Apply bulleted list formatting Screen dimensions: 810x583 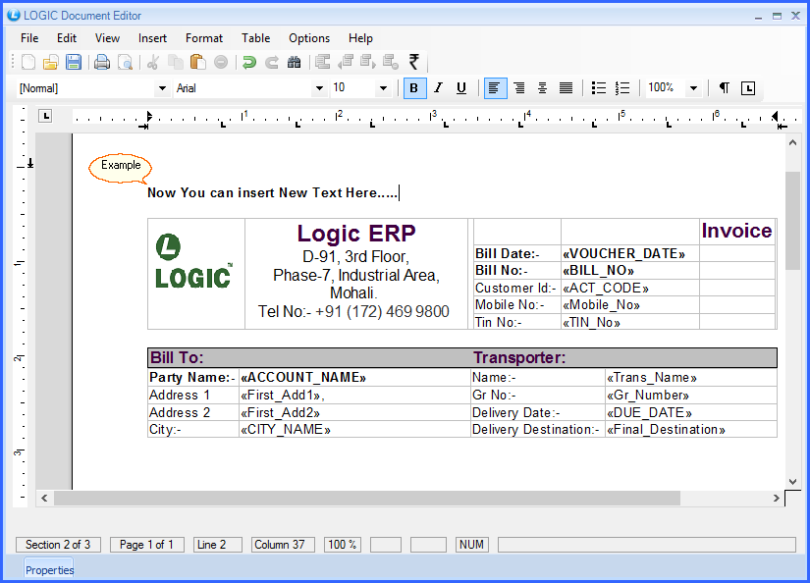pyautogui.click(x=599, y=87)
